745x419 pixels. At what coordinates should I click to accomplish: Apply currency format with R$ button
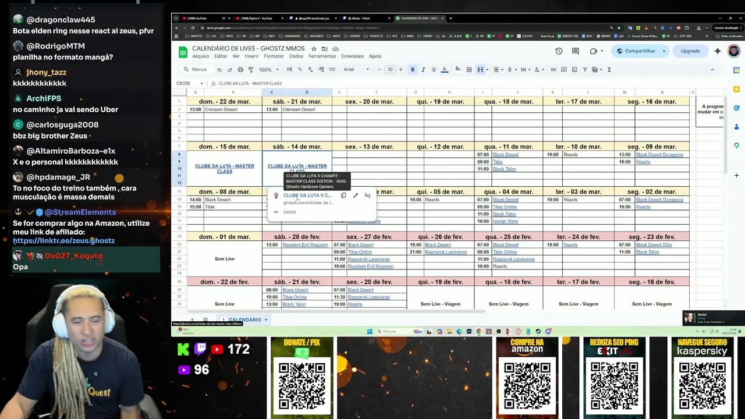(289, 69)
